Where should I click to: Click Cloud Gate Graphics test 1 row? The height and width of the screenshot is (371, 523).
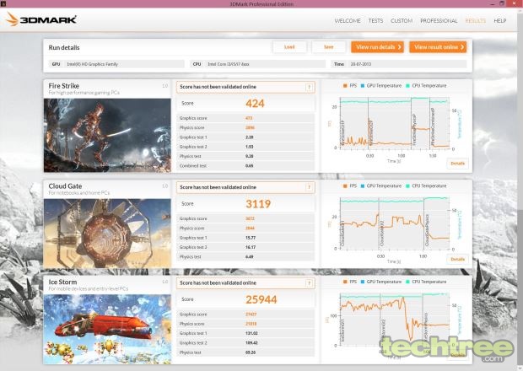[x=245, y=238]
